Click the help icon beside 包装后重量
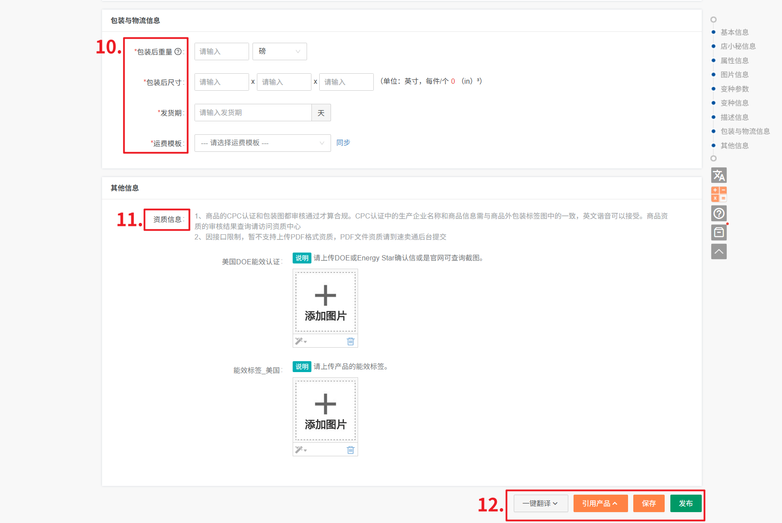Image resolution: width=782 pixels, height=523 pixels. 178,51
